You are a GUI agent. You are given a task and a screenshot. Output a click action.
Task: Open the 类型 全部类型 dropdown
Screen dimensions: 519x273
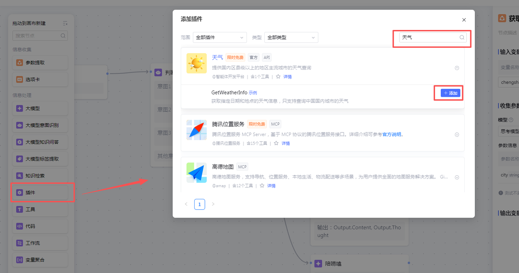click(291, 37)
